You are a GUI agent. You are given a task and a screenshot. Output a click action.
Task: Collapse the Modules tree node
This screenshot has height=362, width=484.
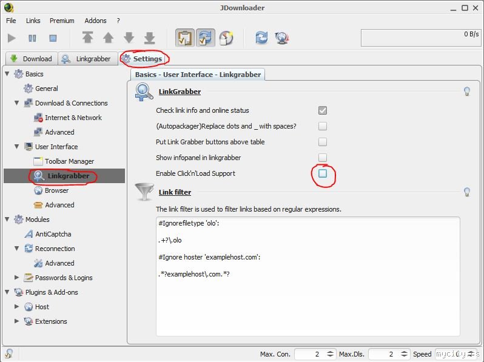pyautogui.click(x=7, y=219)
